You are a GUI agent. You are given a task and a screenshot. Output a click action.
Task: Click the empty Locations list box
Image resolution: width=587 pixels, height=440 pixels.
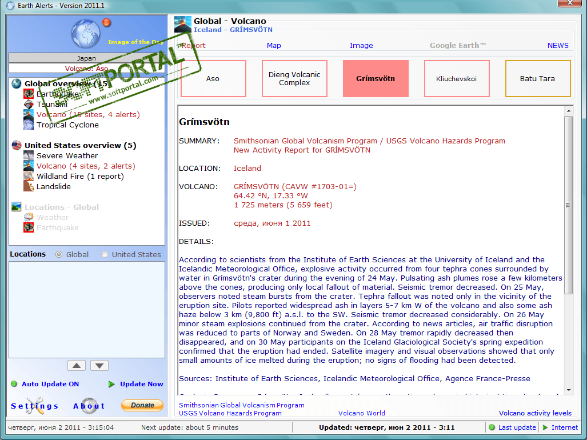[x=87, y=310]
